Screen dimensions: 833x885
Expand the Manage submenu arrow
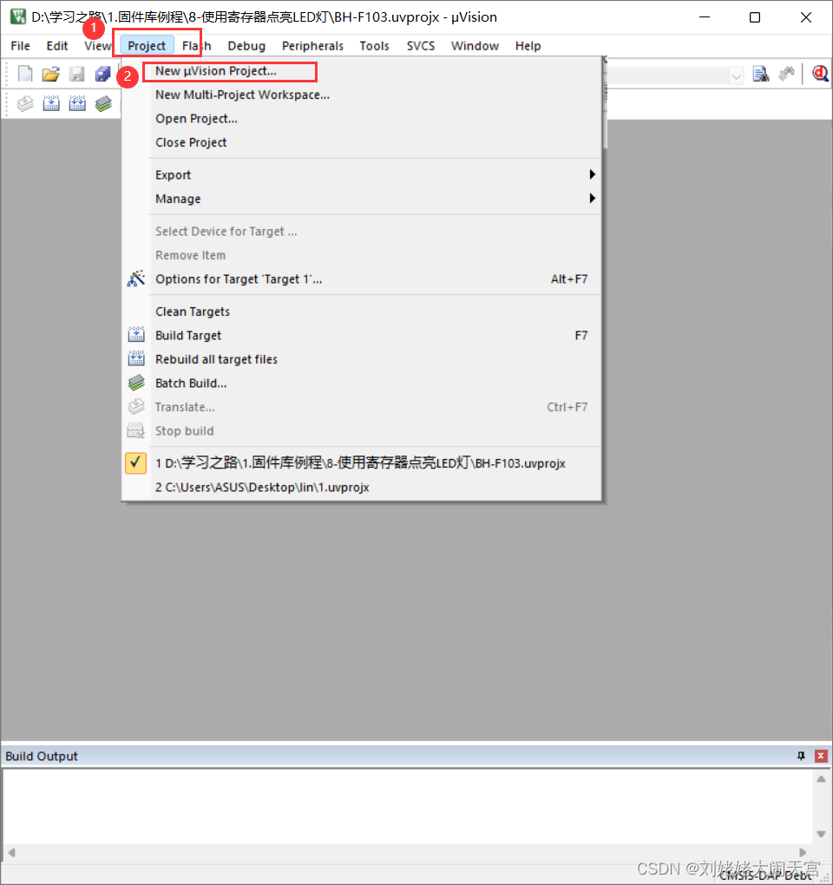(x=592, y=198)
